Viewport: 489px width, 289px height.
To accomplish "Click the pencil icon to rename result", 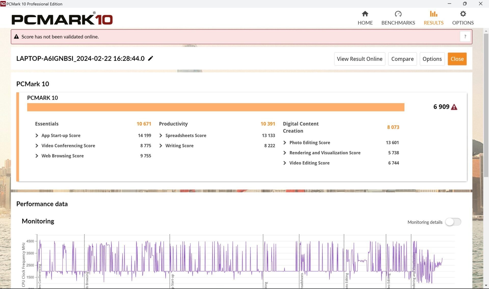I will (151, 58).
